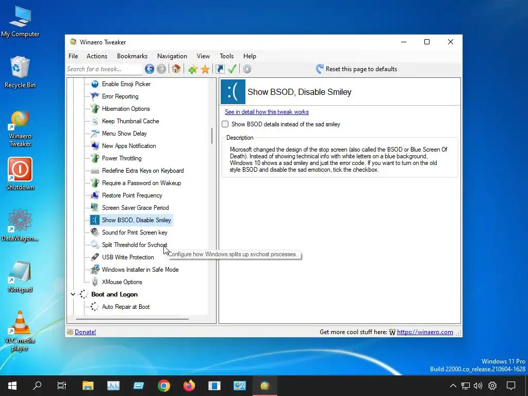
Task: Open See in detail how this tweak works link
Action: [x=267, y=112]
